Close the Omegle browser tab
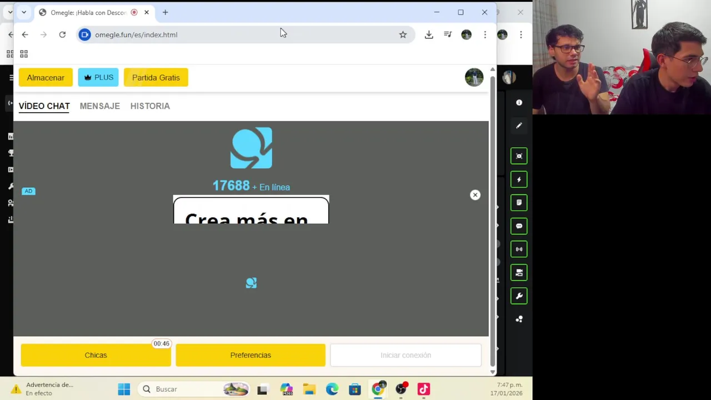711x400 pixels. click(x=147, y=12)
